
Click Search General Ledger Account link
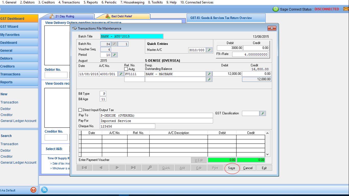tap(18, 162)
